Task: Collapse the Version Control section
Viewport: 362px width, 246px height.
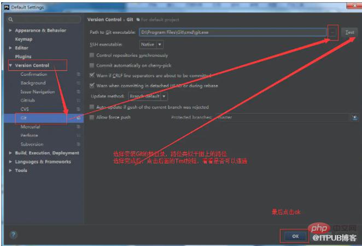Action: (10, 65)
